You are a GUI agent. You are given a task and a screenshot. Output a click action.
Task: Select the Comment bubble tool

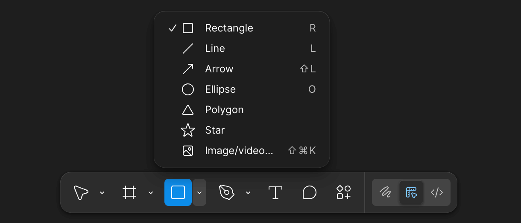point(309,192)
